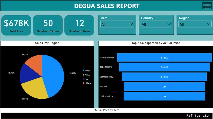
Task: Click Actual Price by Item title
Action: tap(107, 110)
